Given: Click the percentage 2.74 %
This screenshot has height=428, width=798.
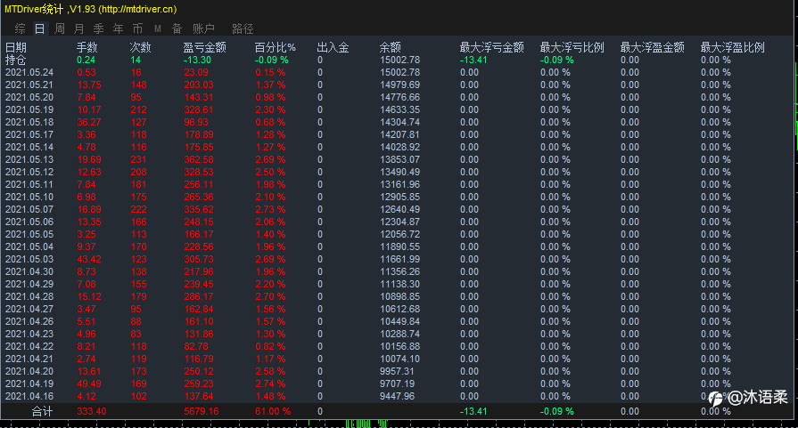Looking at the screenshot, I should [270, 384].
